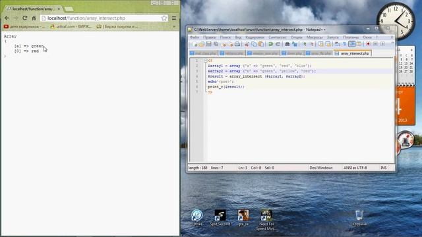Viewport: 422px width, 237px height.
Task: Close the localhost browser tab
Action: click(59, 9)
